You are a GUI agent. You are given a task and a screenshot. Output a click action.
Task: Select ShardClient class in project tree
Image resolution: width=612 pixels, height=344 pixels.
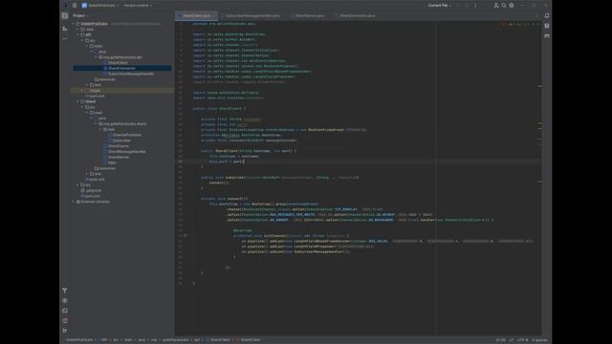point(118,62)
